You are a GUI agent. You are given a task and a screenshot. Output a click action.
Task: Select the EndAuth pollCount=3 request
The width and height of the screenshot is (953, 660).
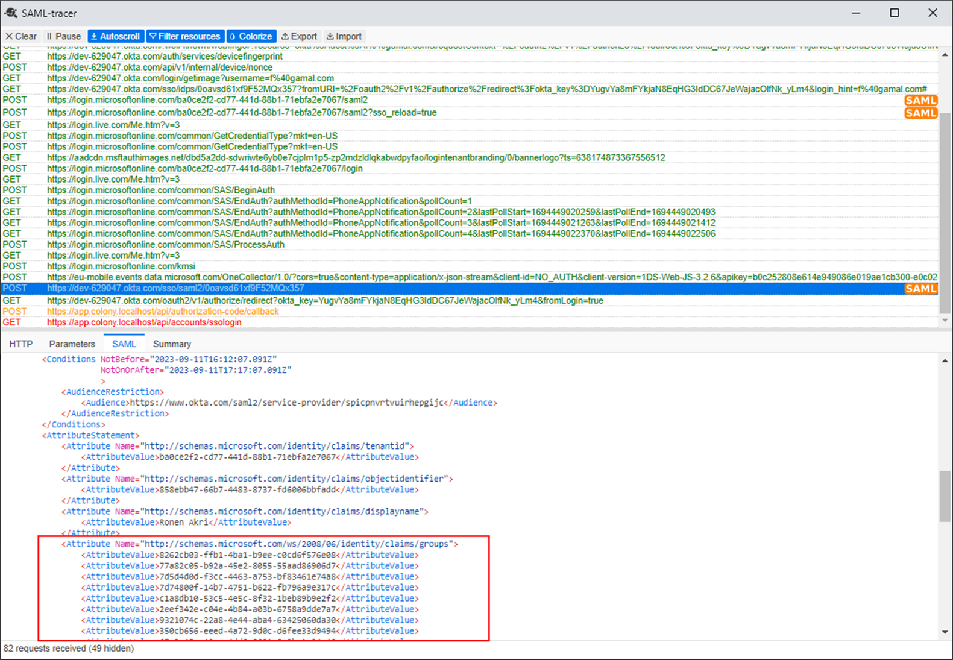tap(469, 222)
